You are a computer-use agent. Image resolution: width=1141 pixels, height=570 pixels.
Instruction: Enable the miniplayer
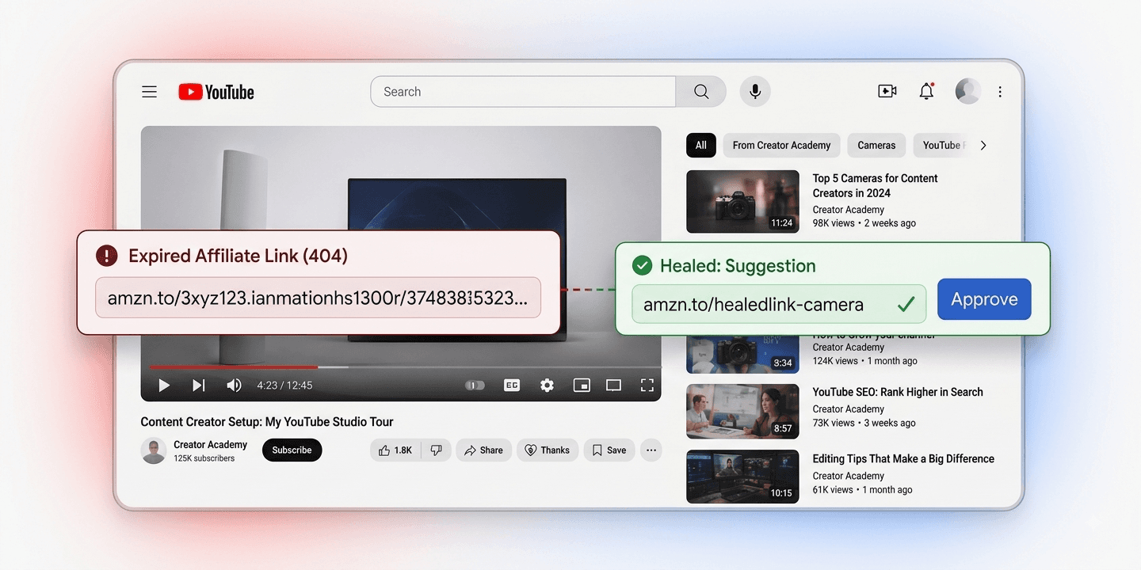tap(582, 386)
